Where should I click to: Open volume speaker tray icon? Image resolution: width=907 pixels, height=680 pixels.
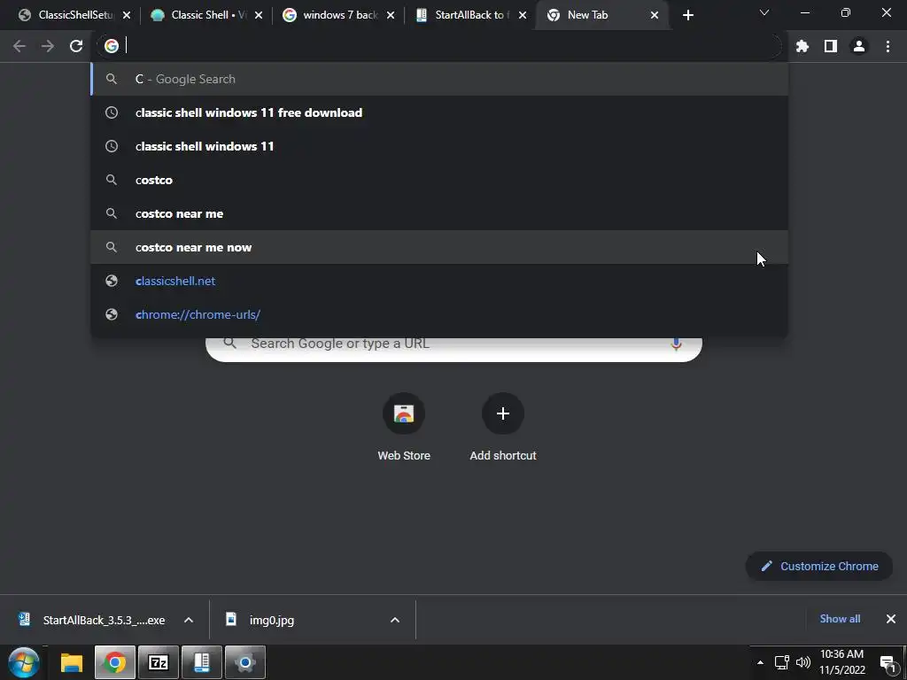(803, 662)
